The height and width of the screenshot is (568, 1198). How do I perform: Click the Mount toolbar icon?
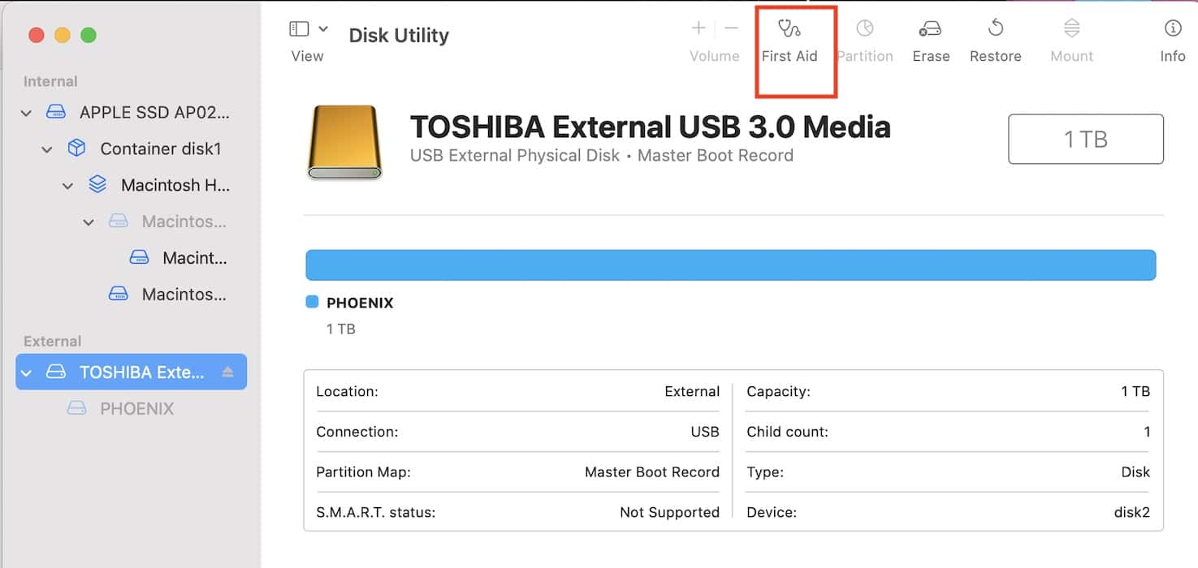pyautogui.click(x=1071, y=31)
